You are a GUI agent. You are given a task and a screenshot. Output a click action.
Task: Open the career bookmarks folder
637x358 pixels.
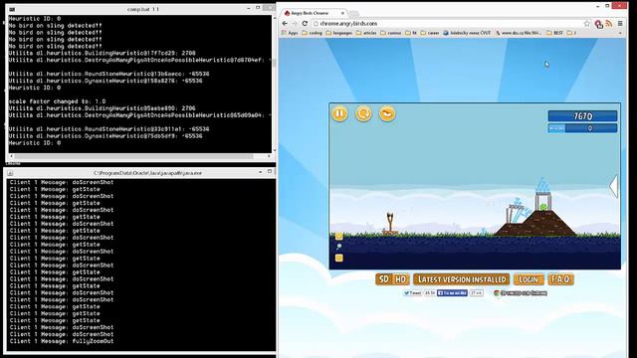coord(431,33)
